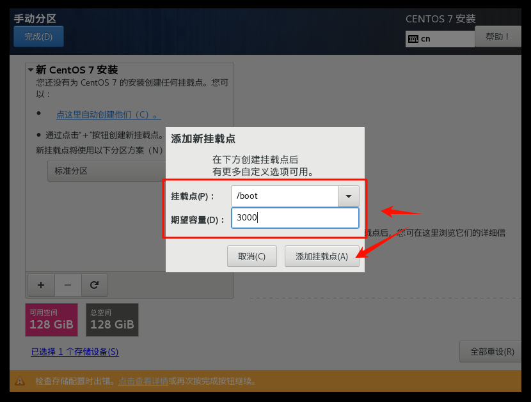The image size is (531, 402).
Task: Click the add partition plus icon
Action: pyautogui.click(x=40, y=285)
